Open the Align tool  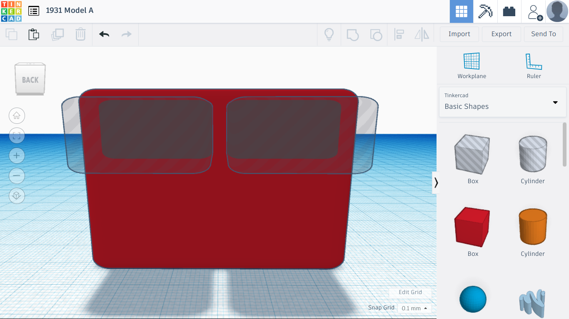399,34
